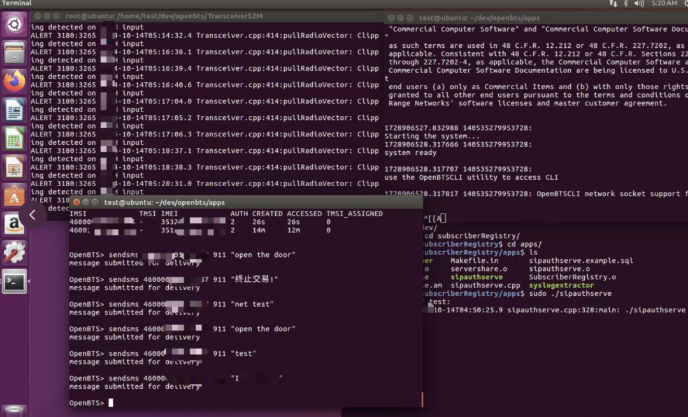Open System Settings wrench-and-gear icon
688x417 pixels.
[14, 253]
